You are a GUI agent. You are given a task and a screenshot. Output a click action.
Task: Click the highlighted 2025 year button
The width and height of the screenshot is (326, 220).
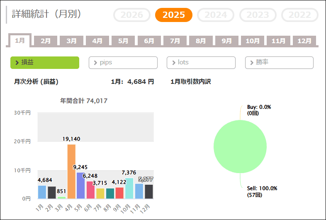click(x=174, y=15)
